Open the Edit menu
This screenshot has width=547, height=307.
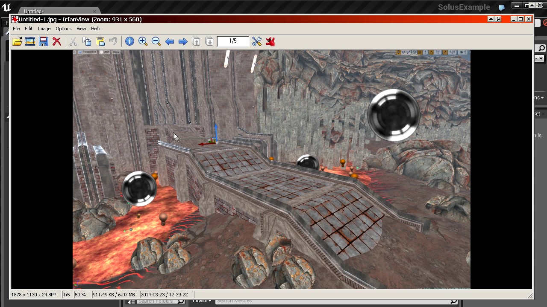pyautogui.click(x=29, y=29)
